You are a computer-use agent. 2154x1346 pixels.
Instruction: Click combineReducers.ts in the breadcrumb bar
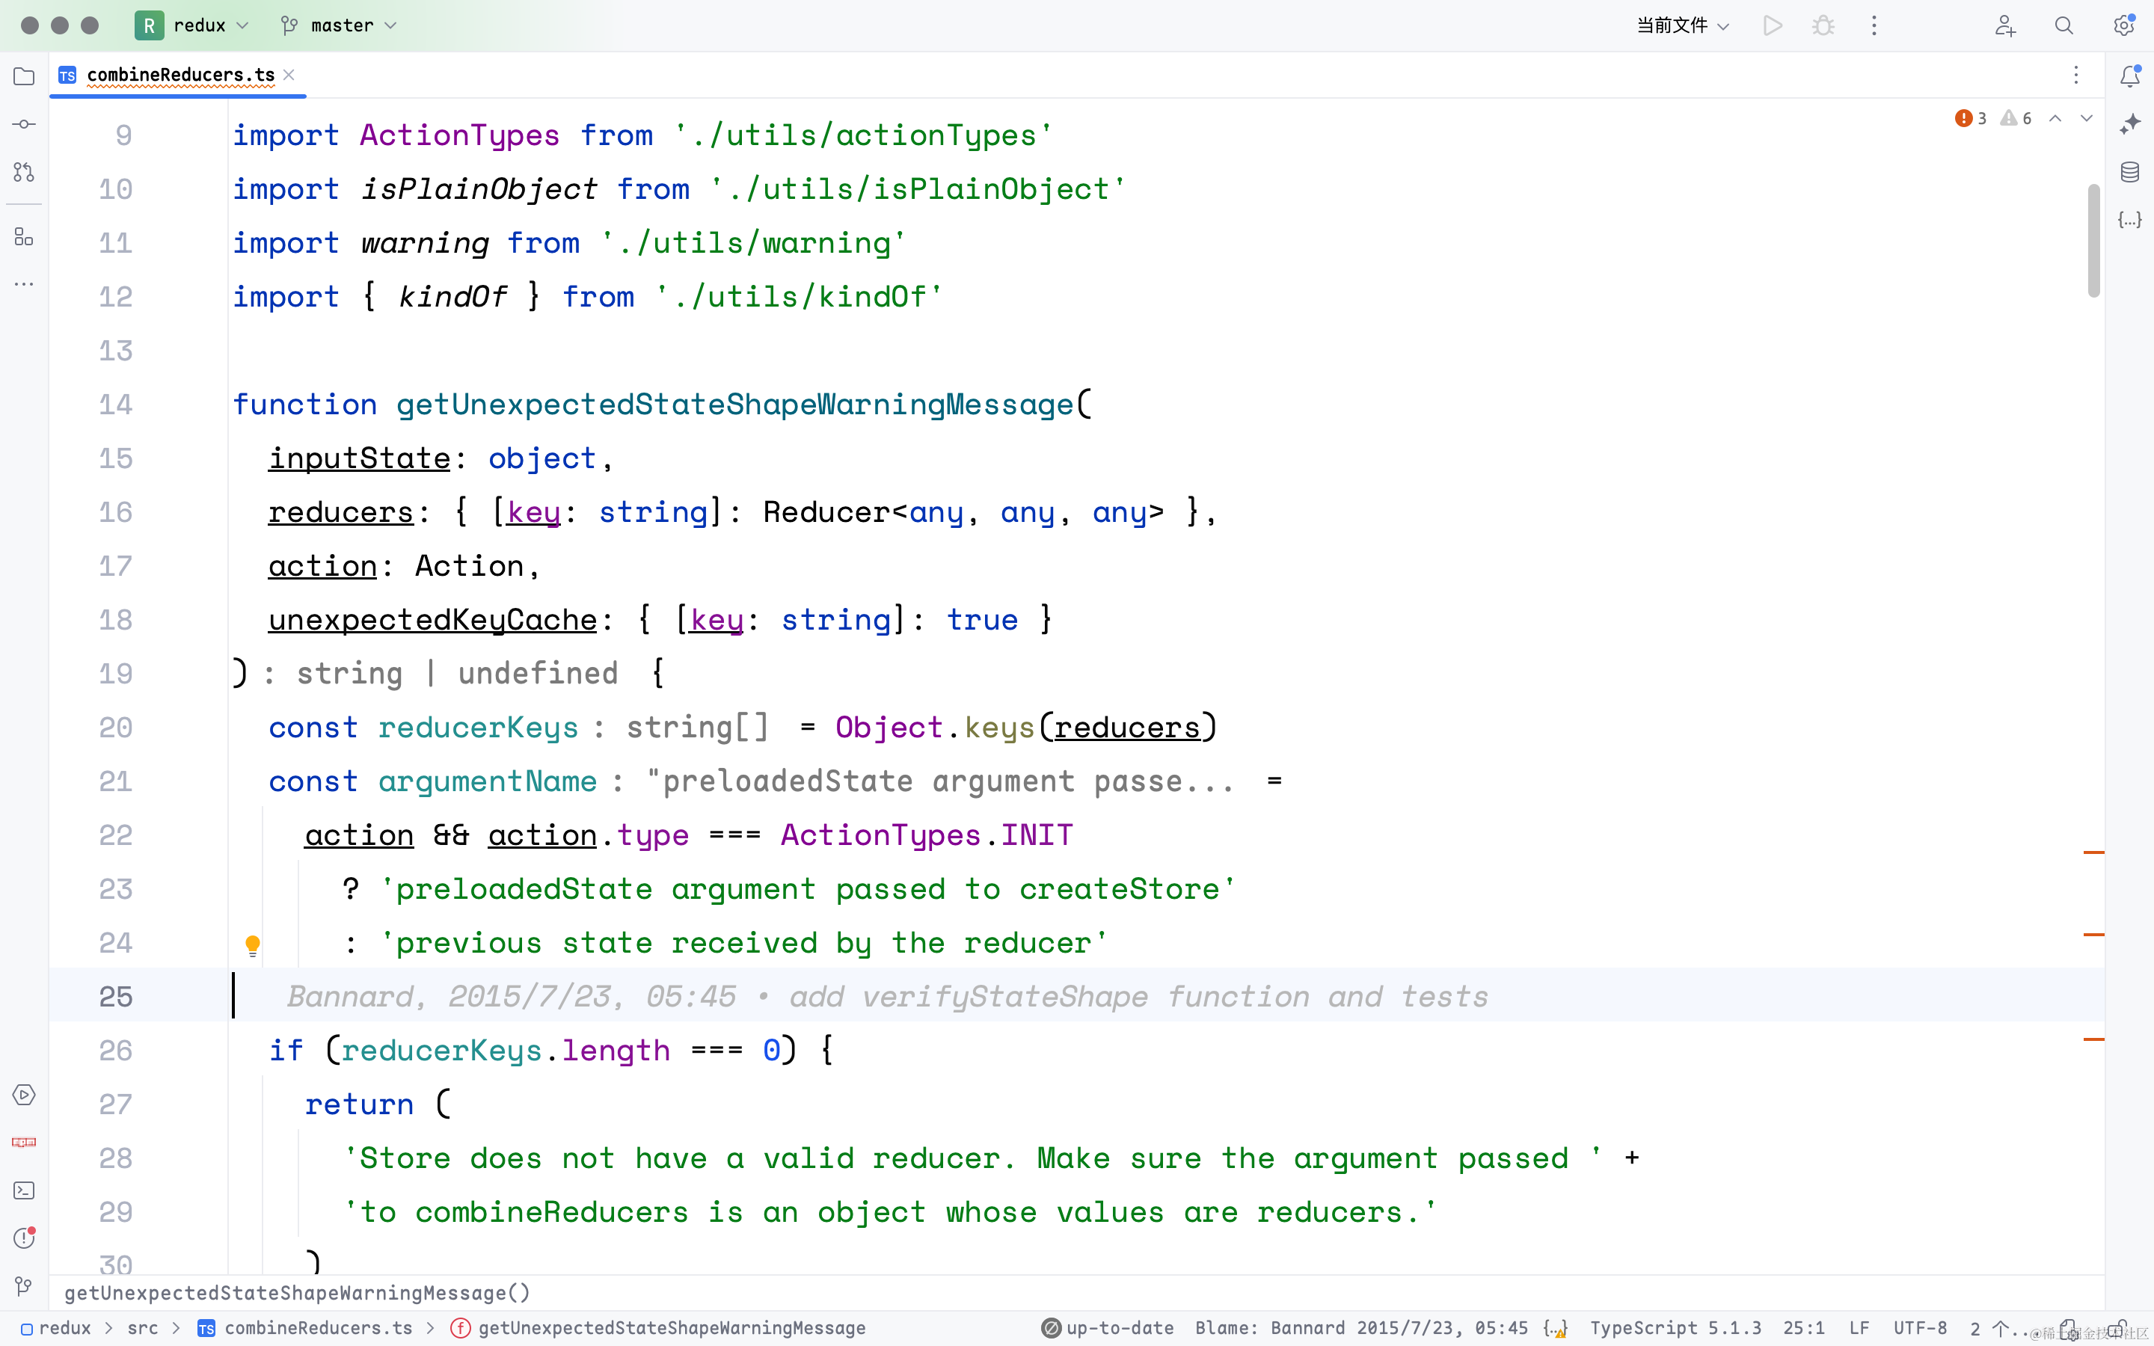click(x=305, y=1328)
